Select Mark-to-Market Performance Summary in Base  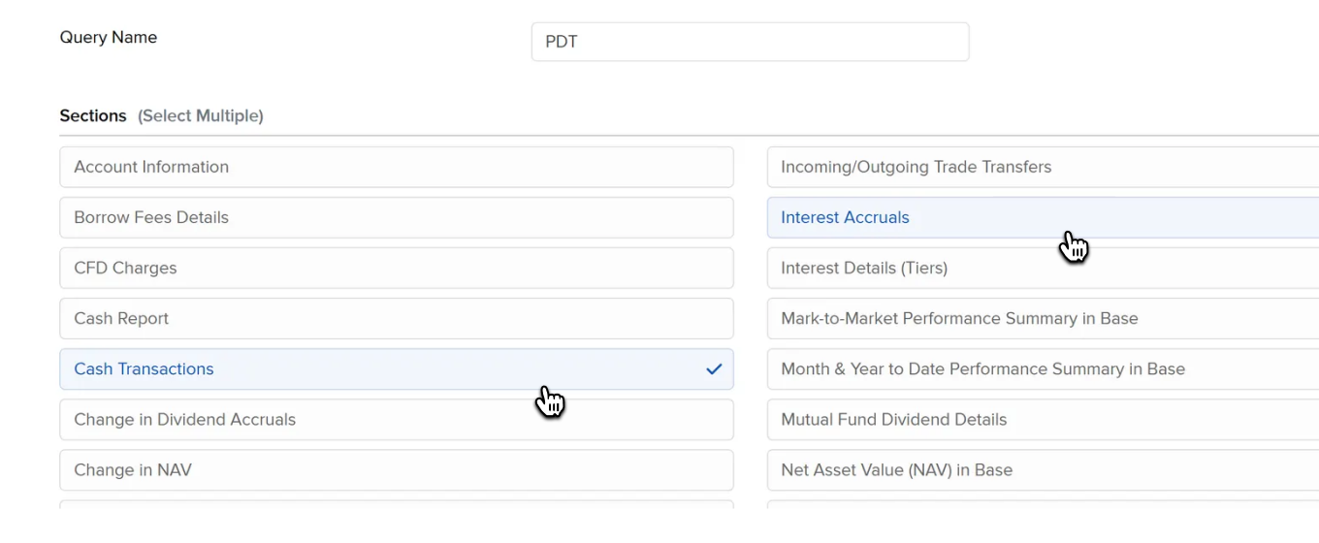point(1043,318)
